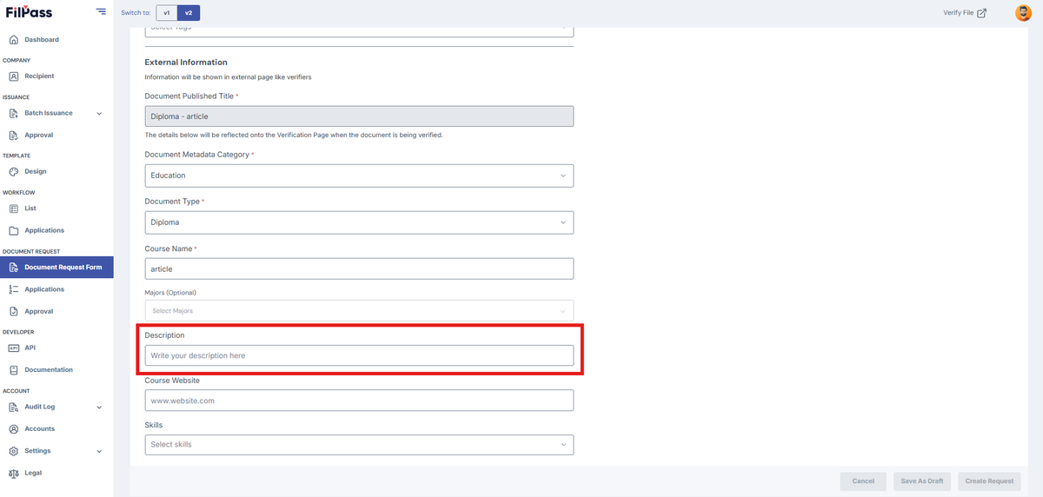This screenshot has height=497, width=1043.
Task: Open the Dashboard home icon
Action: click(x=14, y=40)
